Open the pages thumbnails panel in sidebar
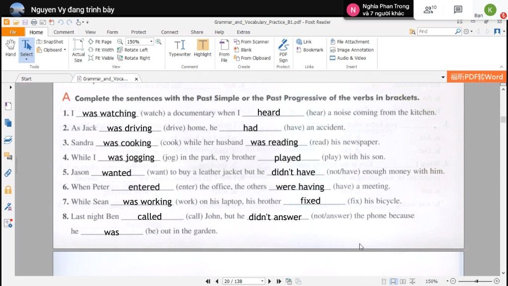 point(8,123)
